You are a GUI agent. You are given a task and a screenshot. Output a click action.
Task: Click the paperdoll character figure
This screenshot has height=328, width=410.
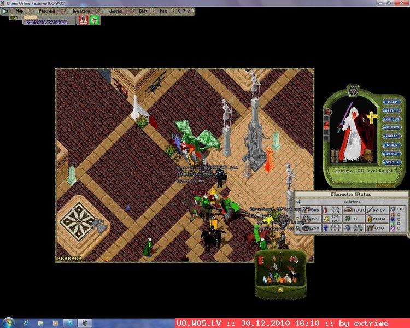[x=352, y=133]
